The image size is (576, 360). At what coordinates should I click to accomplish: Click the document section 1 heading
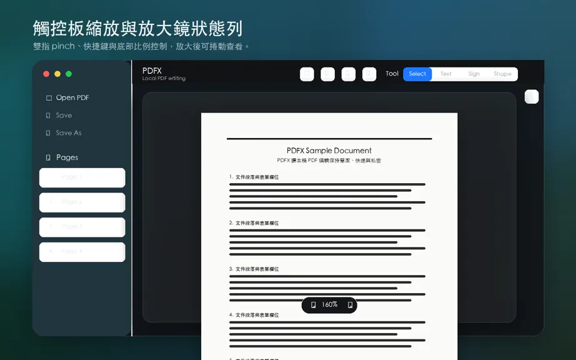(x=254, y=177)
